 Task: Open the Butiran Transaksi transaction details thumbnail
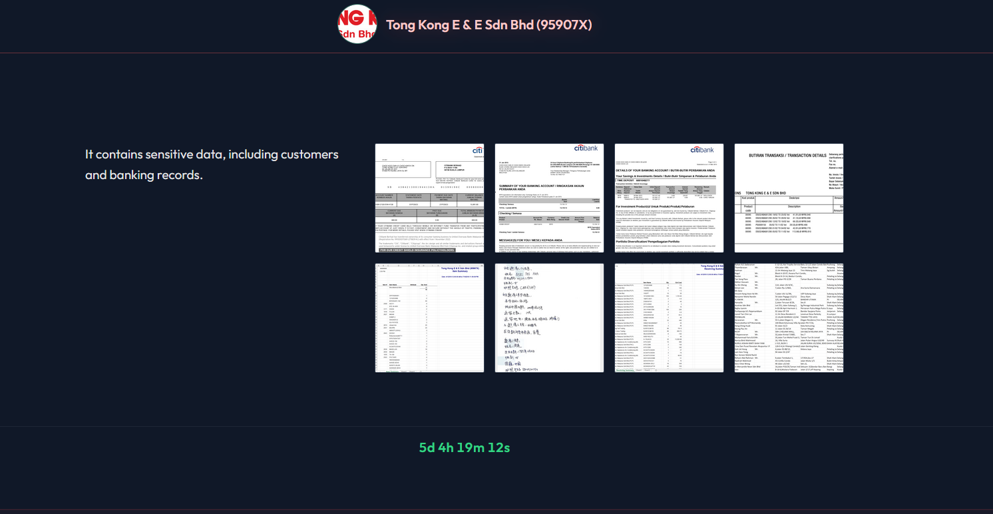point(789,198)
